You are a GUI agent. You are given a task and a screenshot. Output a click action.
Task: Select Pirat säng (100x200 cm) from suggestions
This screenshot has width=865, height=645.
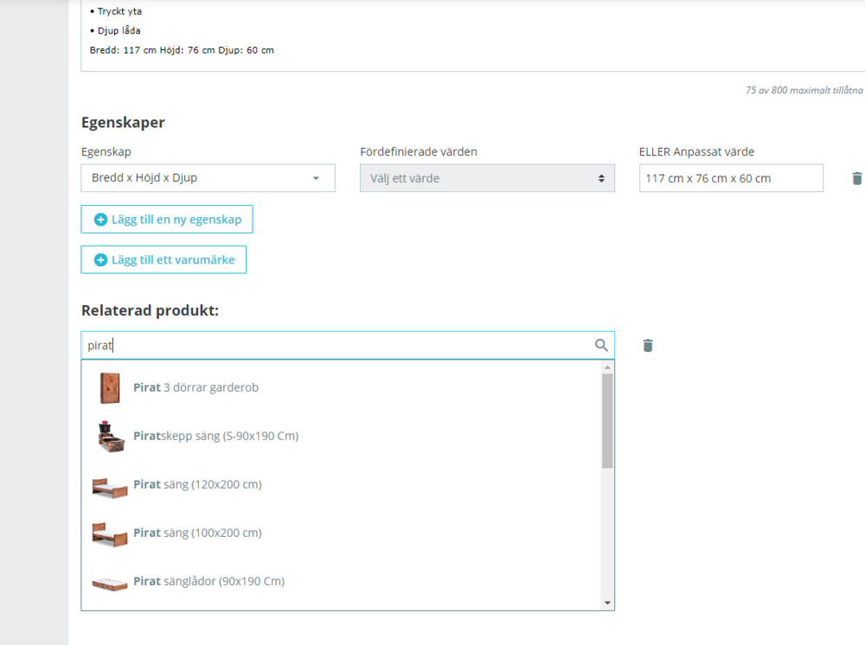pyautogui.click(x=197, y=533)
